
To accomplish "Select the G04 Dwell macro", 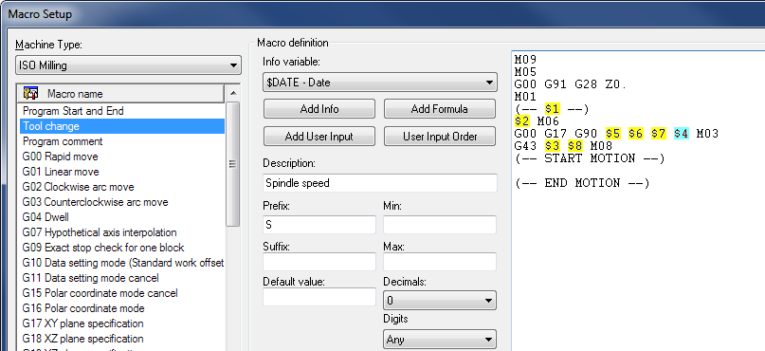I will point(122,216).
